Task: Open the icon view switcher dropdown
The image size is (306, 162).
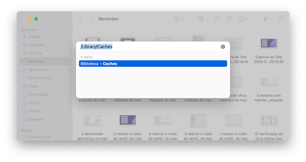Action: tap(179, 19)
